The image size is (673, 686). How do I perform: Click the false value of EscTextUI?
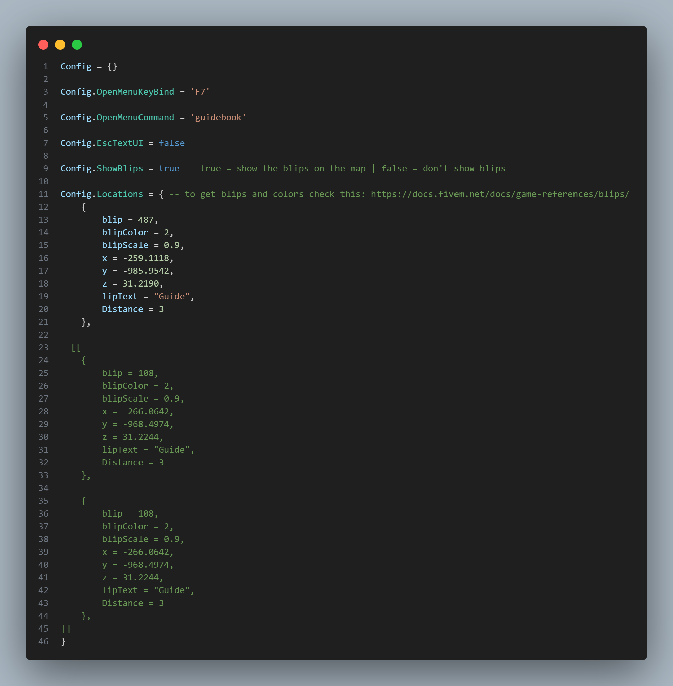tap(171, 143)
